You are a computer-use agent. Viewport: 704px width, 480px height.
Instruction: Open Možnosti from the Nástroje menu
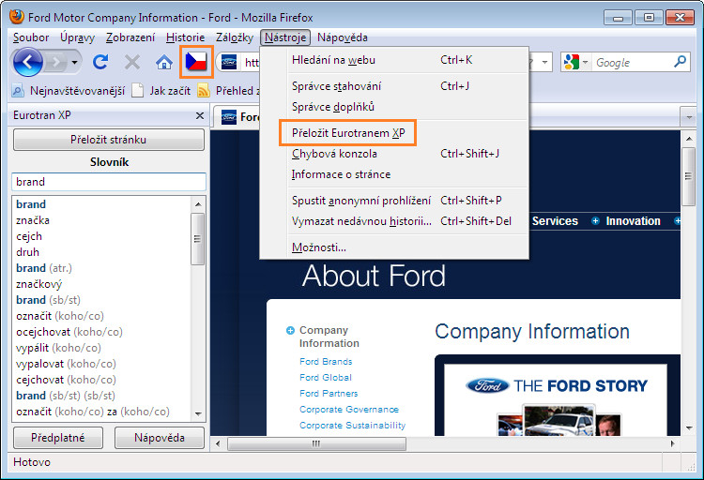pyautogui.click(x=393, y=247)
